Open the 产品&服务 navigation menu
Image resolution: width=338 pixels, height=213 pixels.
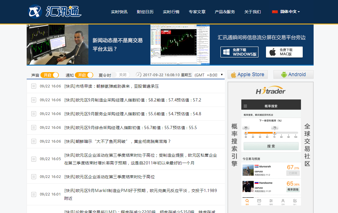225,12
